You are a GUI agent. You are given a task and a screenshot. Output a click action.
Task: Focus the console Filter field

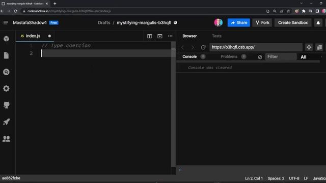click(281, 56)
